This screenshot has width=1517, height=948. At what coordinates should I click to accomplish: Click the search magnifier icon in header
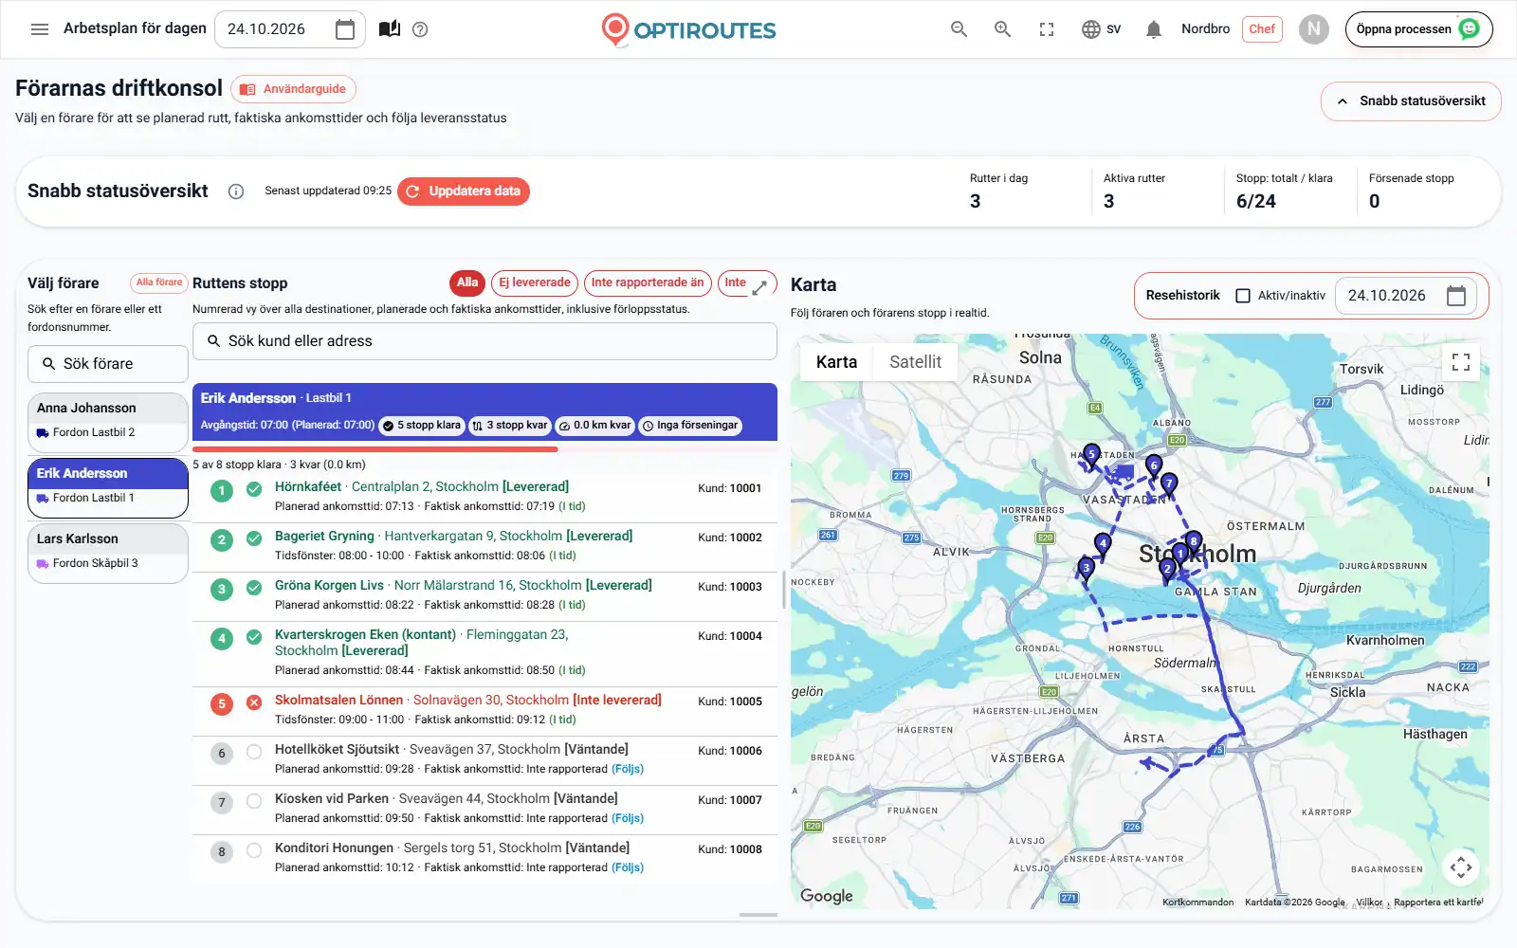(959, 29)
